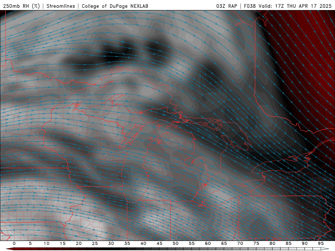Click the "5" label on the color scale
The image size is (335, 251).
click(x=30, y=243)
